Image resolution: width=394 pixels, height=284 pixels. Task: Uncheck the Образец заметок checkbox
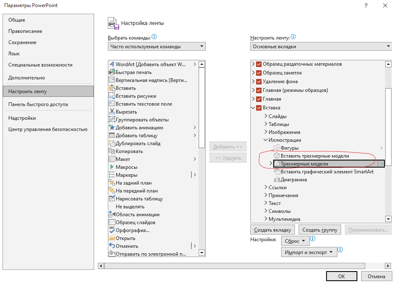click(259, 73)
